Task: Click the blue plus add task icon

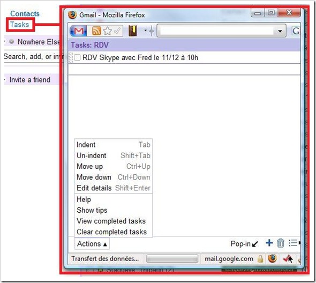Action: coord(269,243)
